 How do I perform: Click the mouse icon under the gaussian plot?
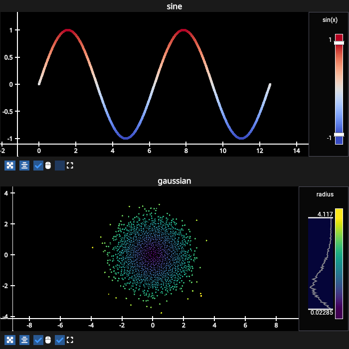48,340
